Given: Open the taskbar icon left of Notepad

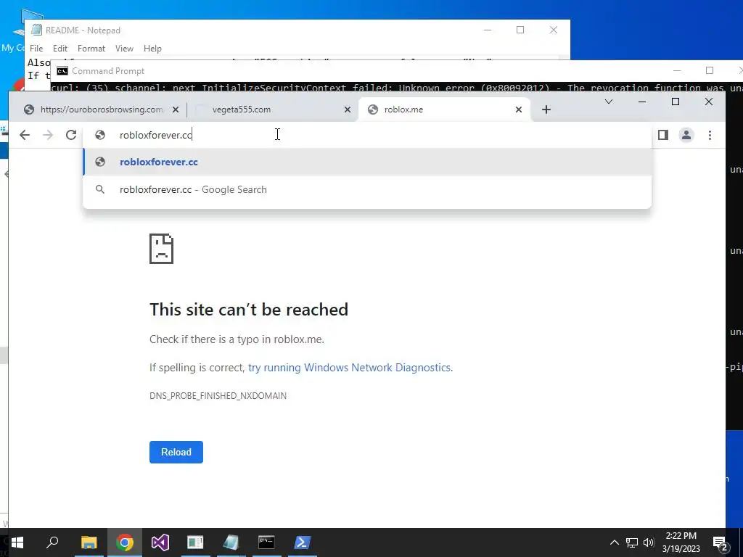Looking at the screenshot, I should 195,542.
